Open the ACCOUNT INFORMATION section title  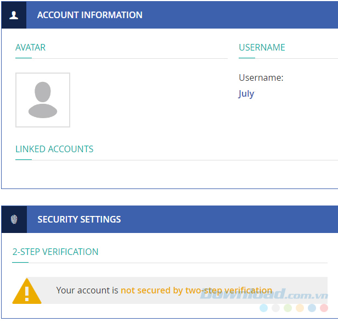[x=89, y=15]
